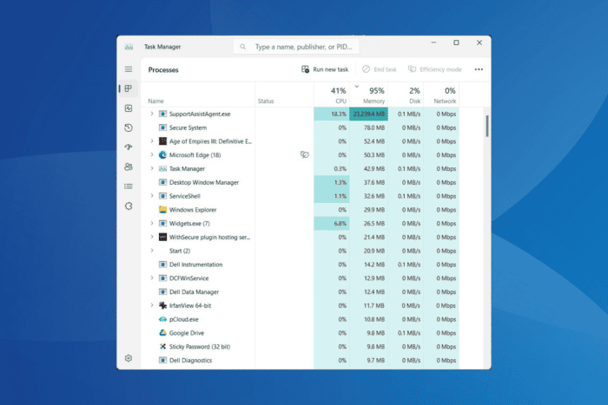Click the Dell Diagnostics process icon
Image resolution: width=608 pixels, height=405 pixels.
click(163, 360)
